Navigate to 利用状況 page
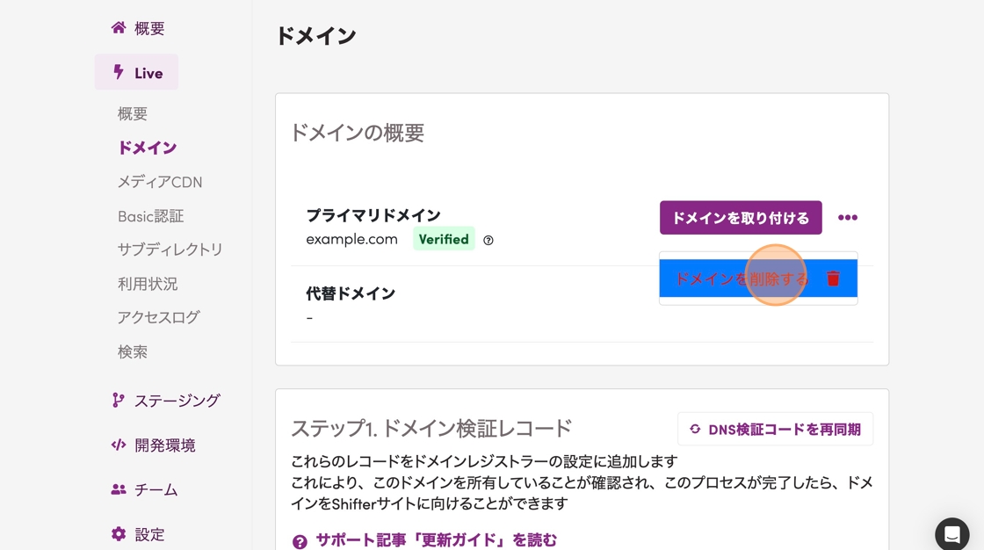Viewport: 984px width, 550px height. point(148,284)
